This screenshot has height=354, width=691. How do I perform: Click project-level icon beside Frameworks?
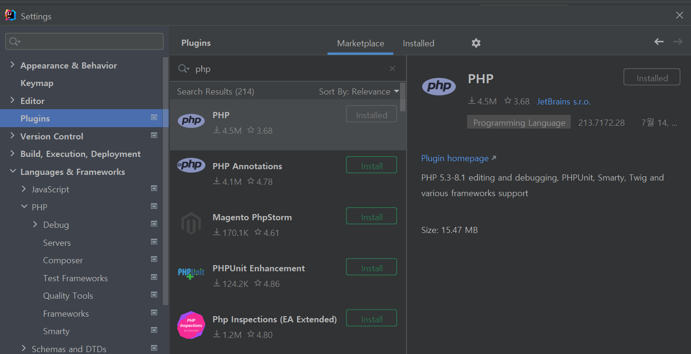pyautogui.click(x=154, y=312)
